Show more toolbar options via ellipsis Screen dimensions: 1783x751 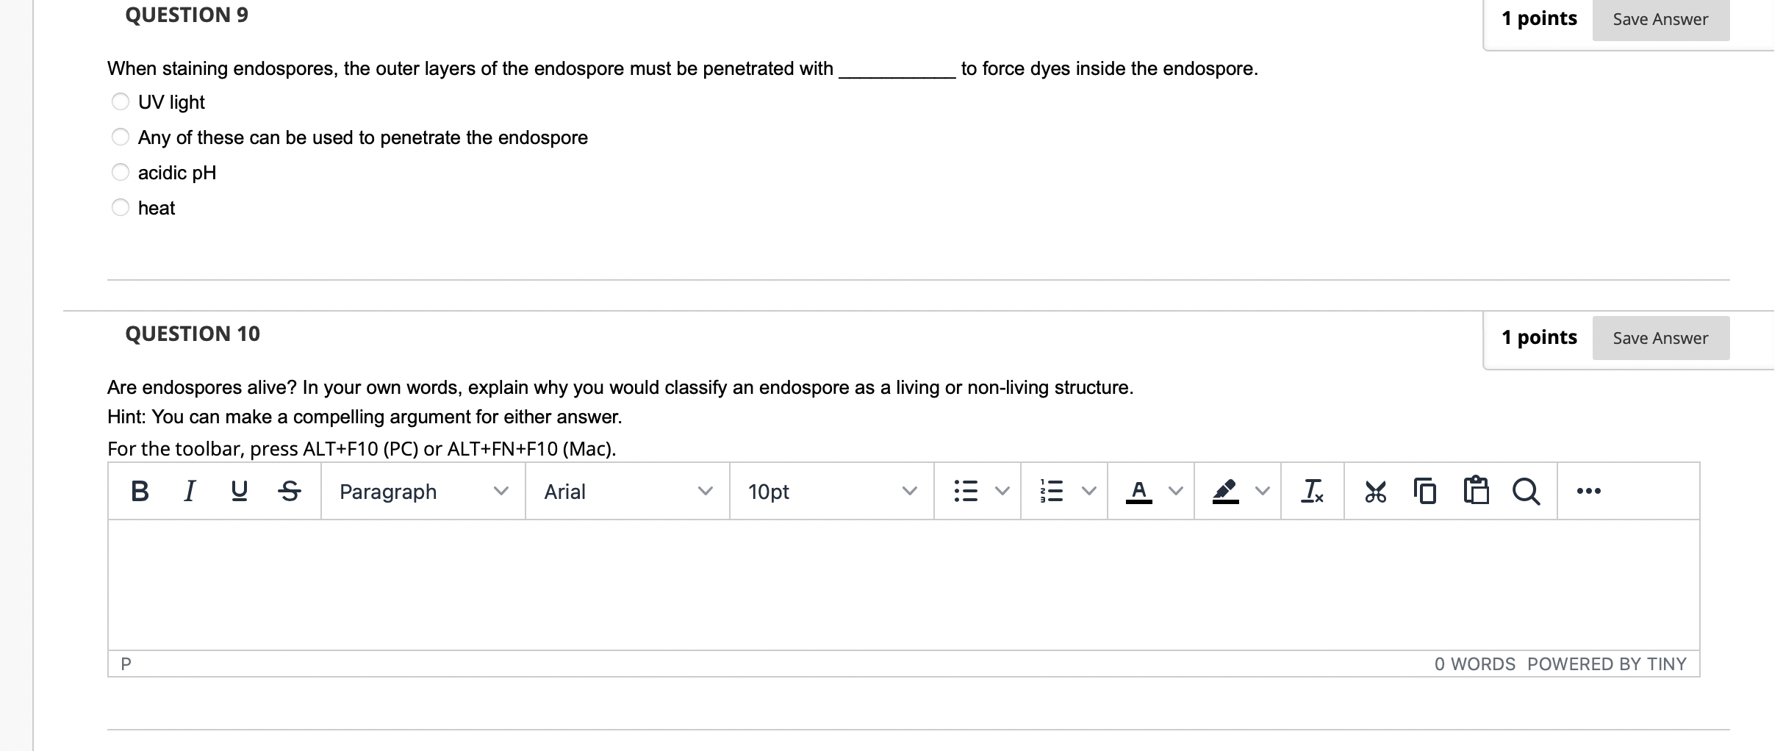[1588, 491]
